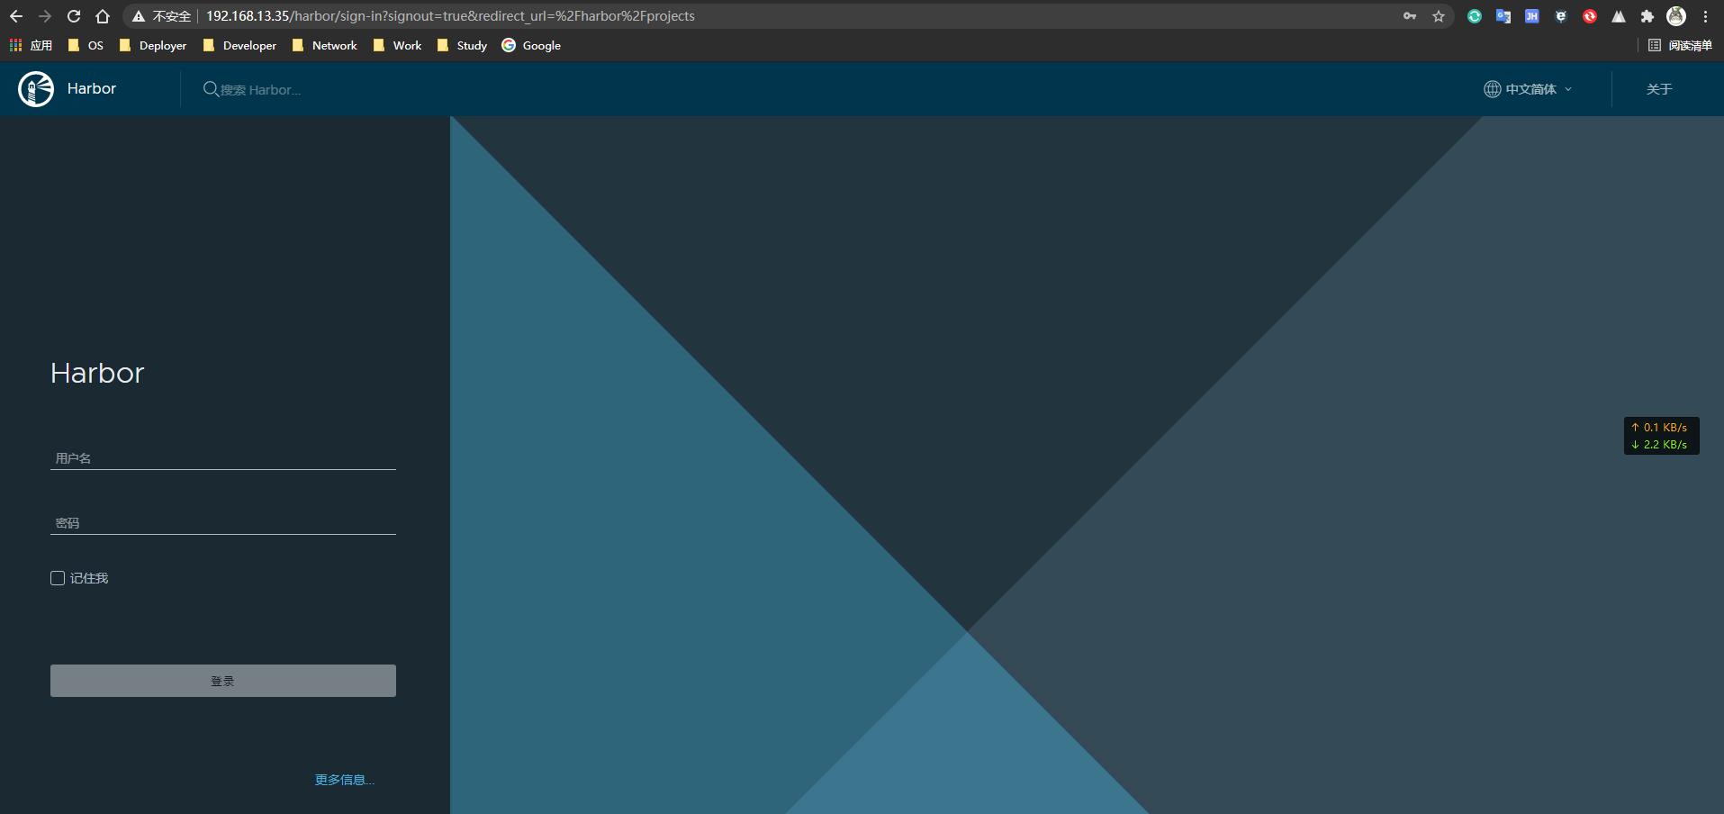Viewport: 1724px width, 814px height.
Task: Click the network speed KB/s widget
Action: [x=1661, y=436]
